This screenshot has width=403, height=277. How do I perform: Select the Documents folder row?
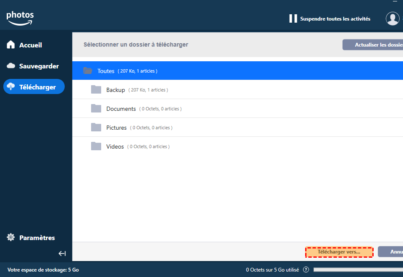pos(238,108)
